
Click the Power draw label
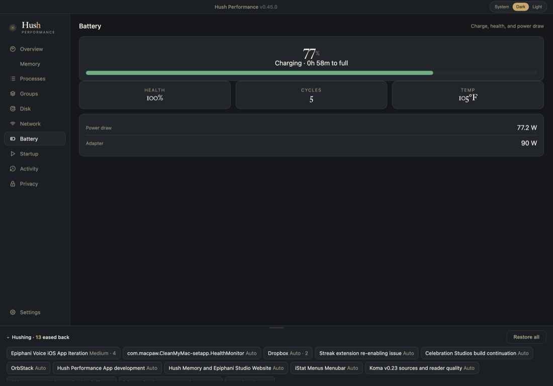(99, 128)
